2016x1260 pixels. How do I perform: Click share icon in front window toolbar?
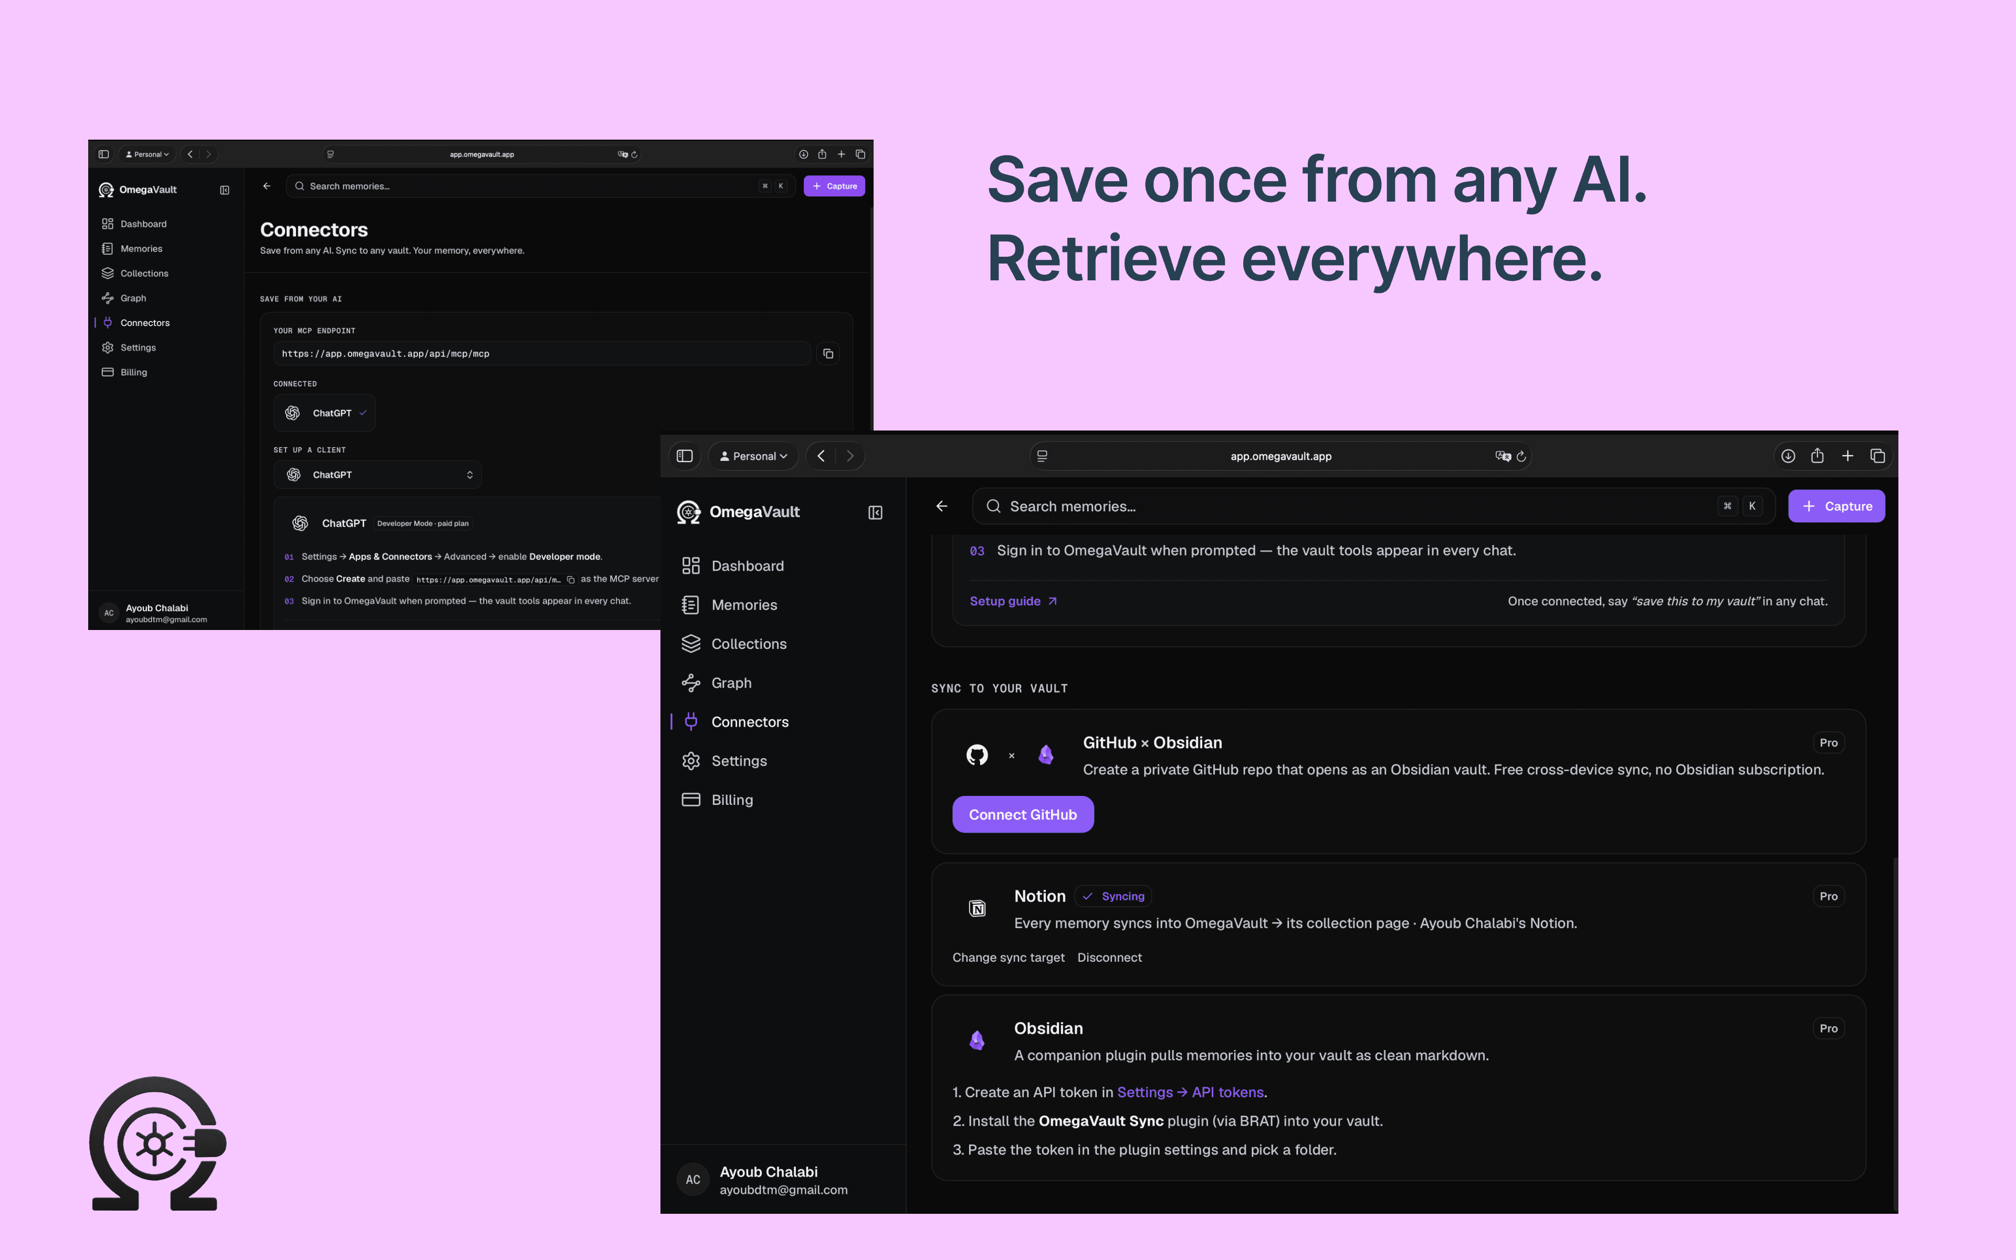point(1817,456)
